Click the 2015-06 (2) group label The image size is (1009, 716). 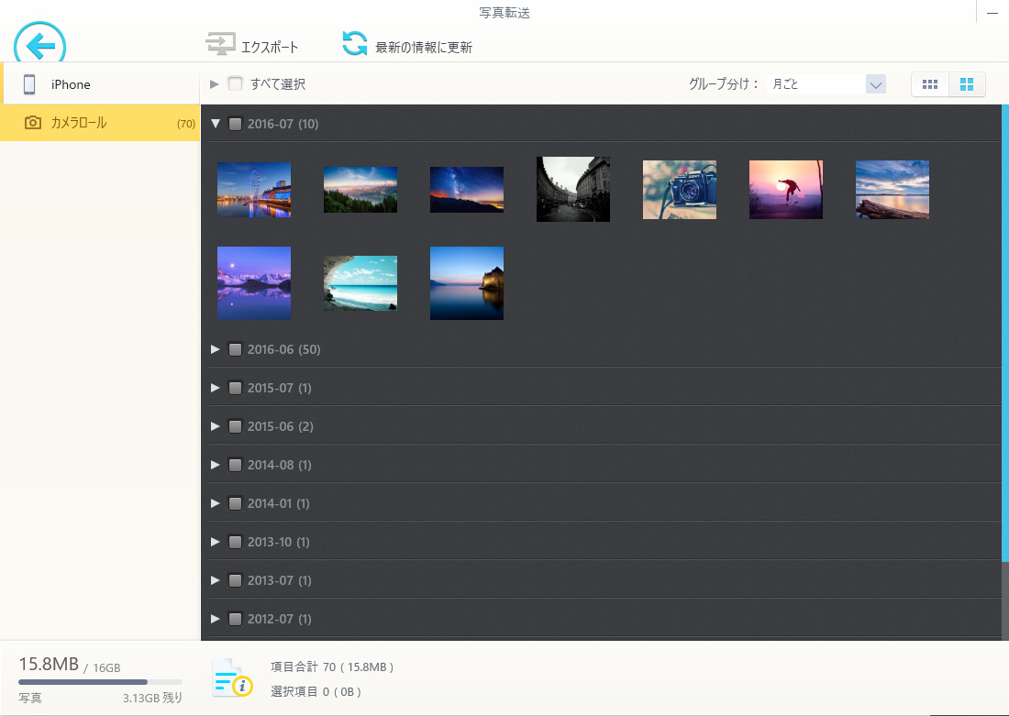point(281,426)
